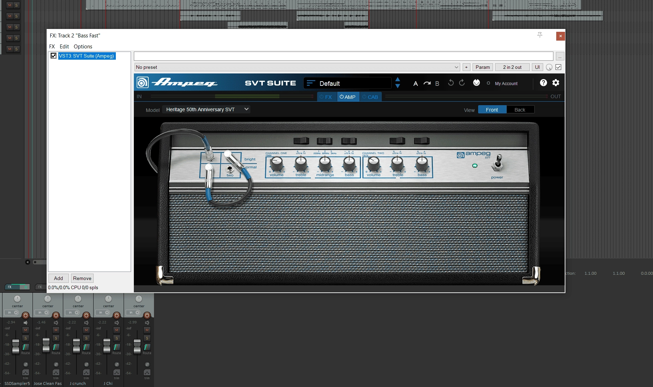The width and height of the screenshot is (653, 387).
Task: Toggle the channel two ultra lo rocker
Action: click(422, 141)
